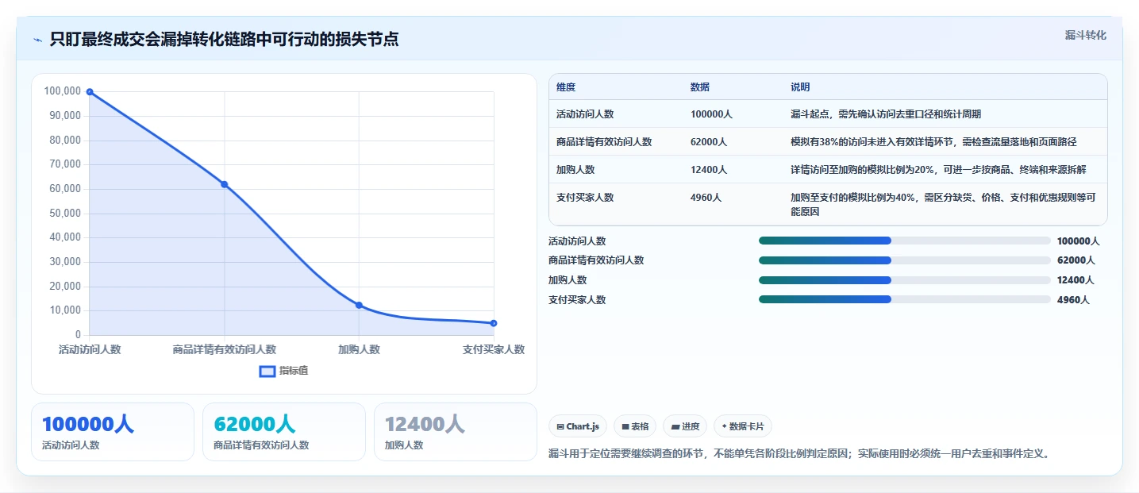Screen dimensions: 1139x493
Task: Click the 维度 column header
Action: point(566,87)
